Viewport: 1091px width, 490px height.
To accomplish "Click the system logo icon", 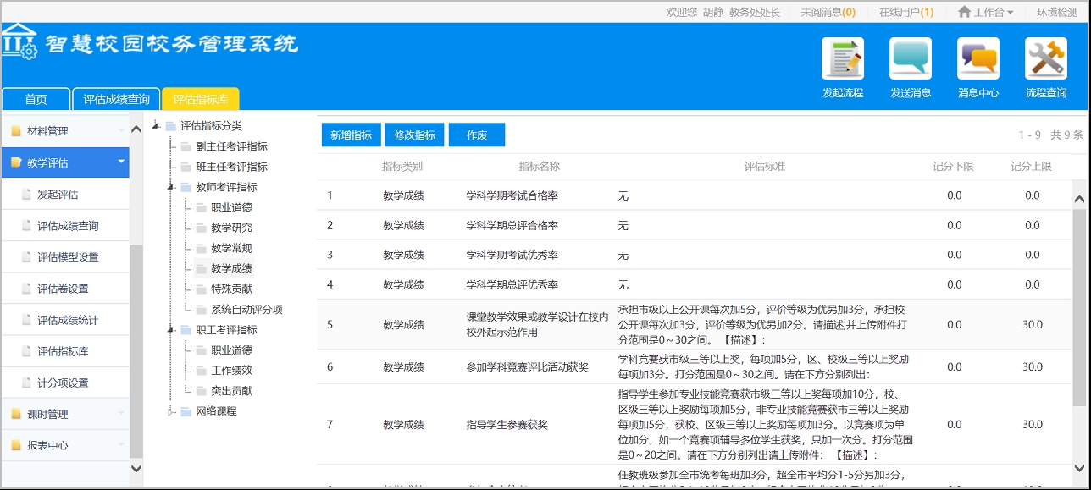I will point(19,42).
